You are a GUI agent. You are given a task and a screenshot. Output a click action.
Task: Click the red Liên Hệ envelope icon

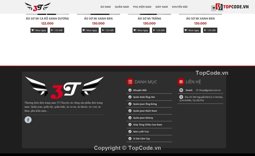click(x=181, y=82)
